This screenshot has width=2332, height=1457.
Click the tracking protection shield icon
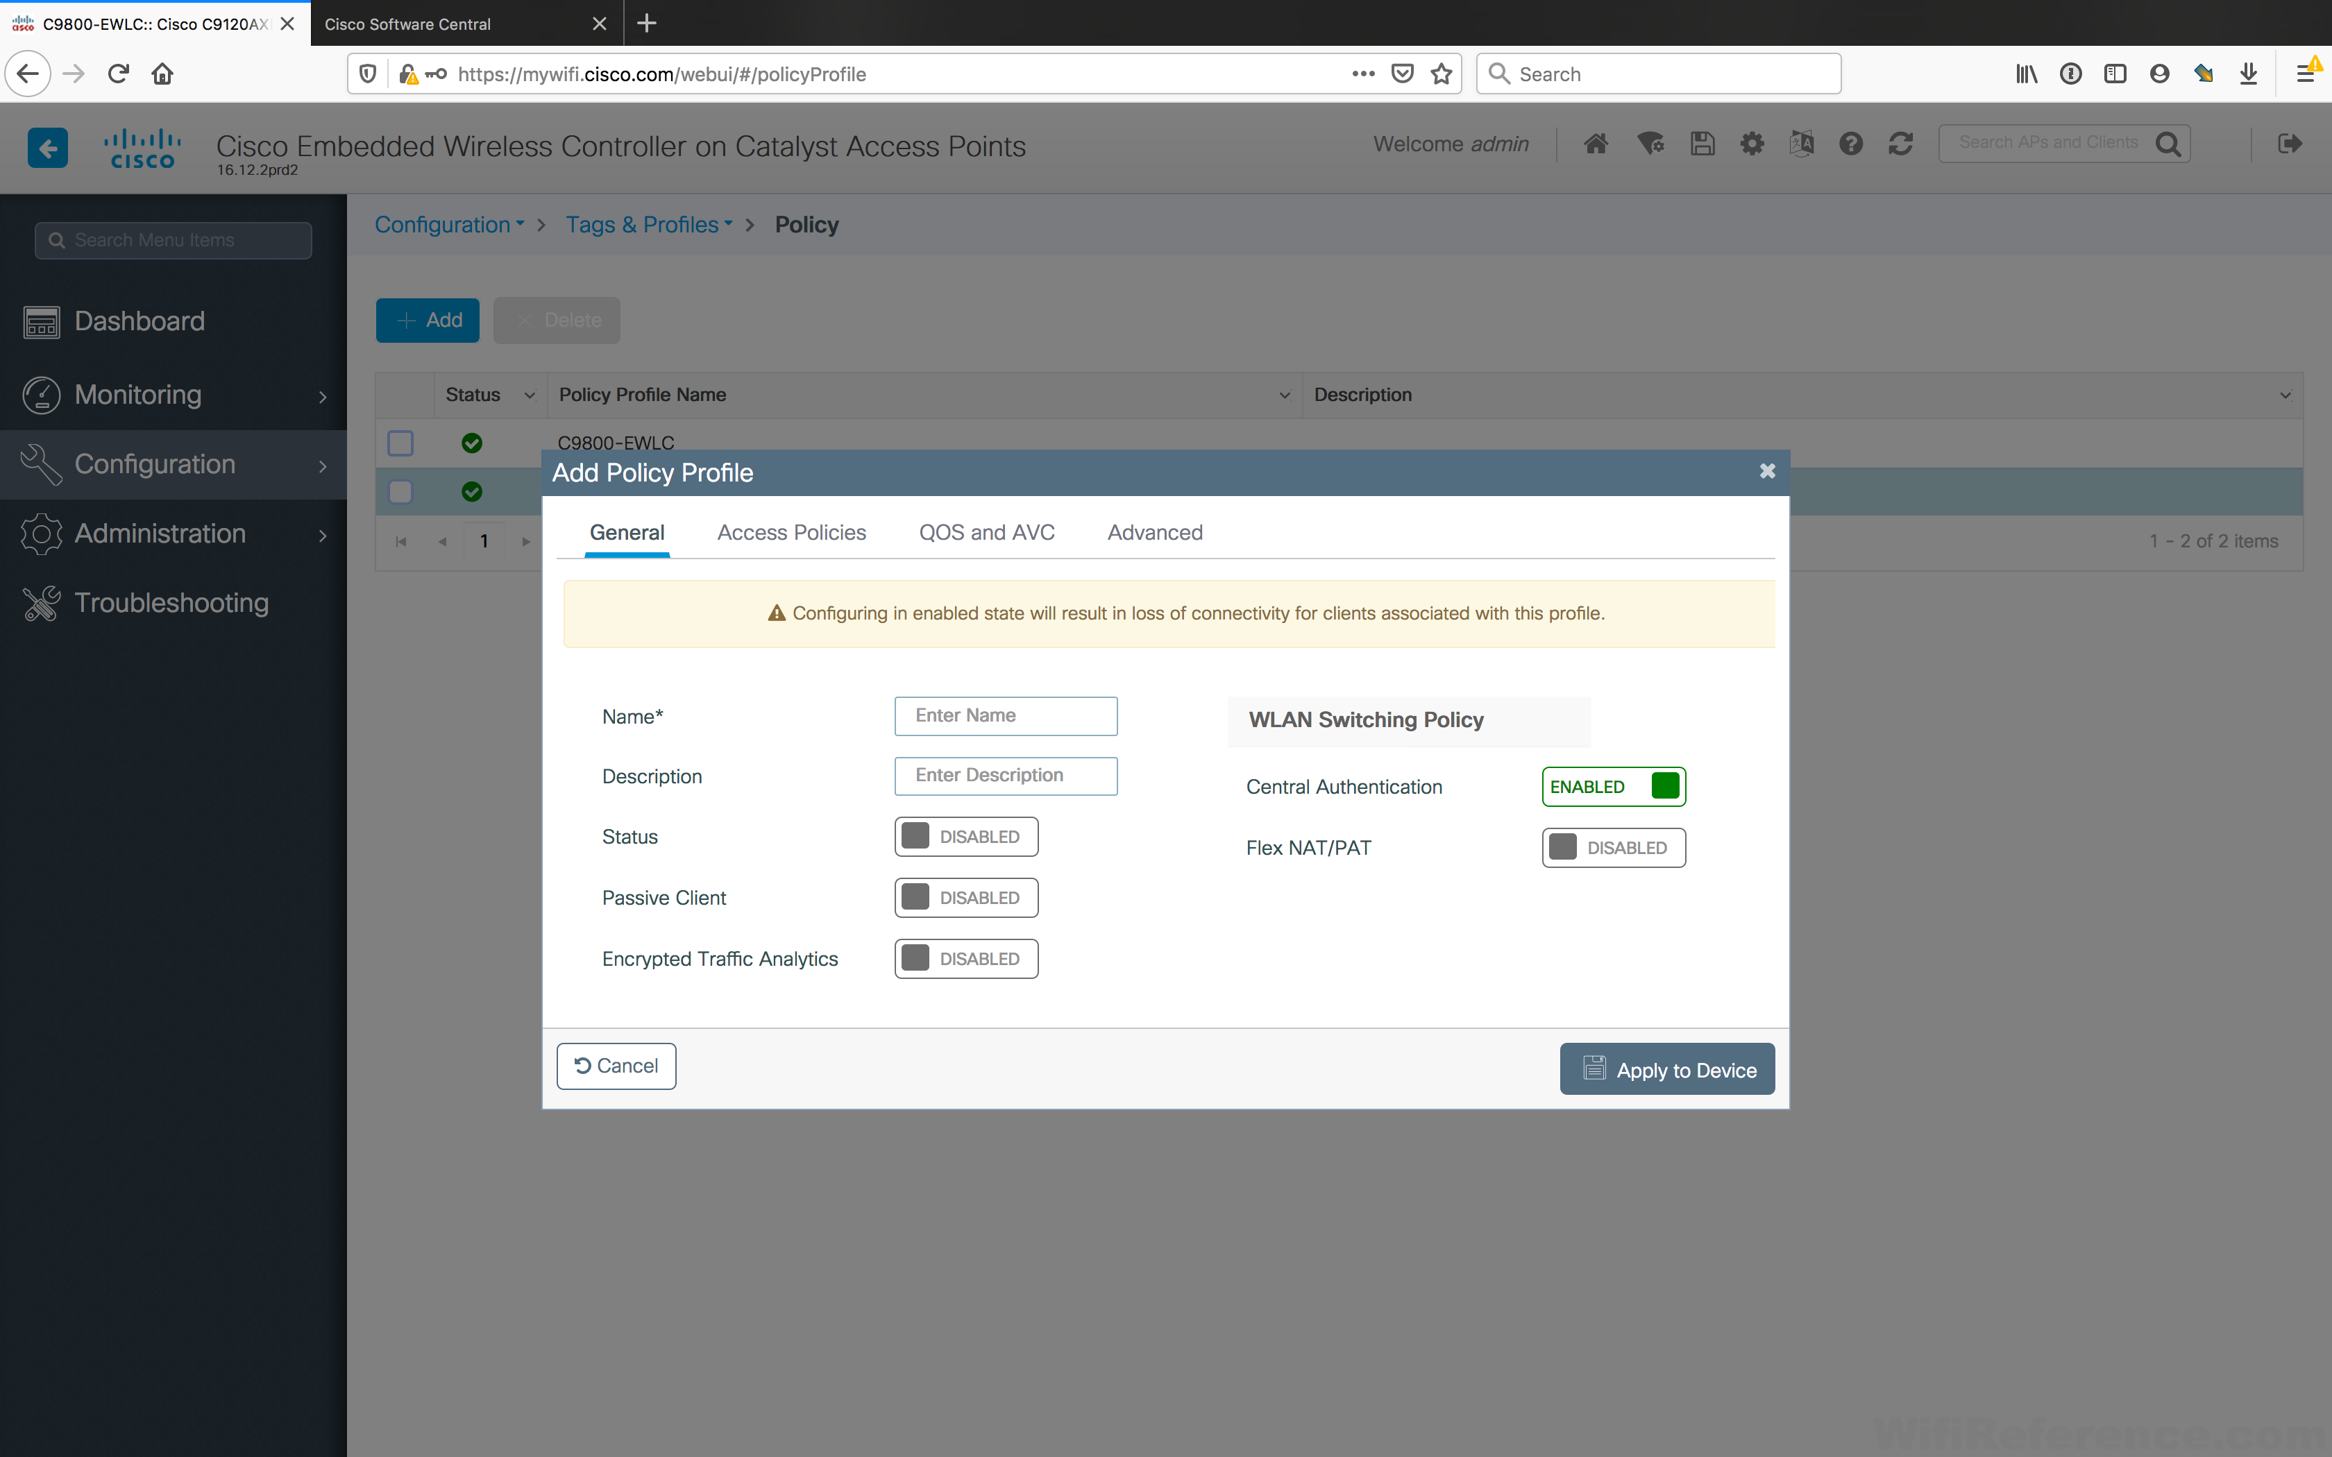pos(368,74)
